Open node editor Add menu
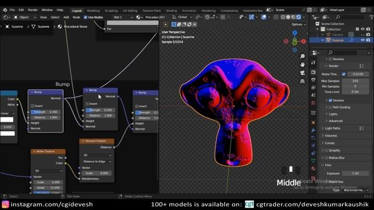The height and width of the screenshot is (210, 374). pyautogui.click(x=66, y=17)
